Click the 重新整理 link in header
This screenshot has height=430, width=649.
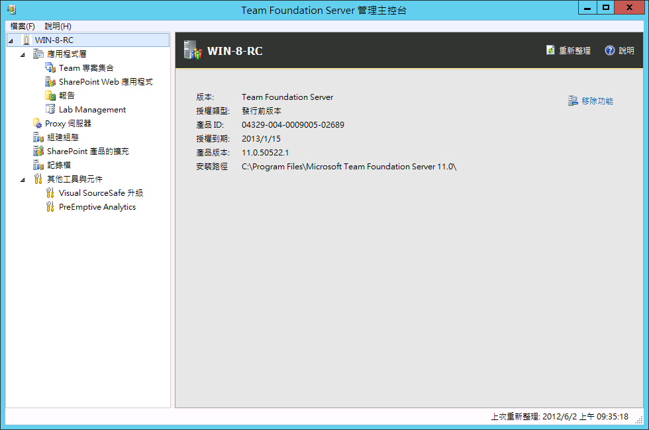point(575,50)
